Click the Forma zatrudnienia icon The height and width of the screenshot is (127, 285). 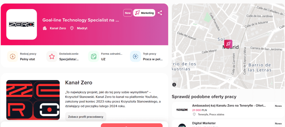coord(94,56)
